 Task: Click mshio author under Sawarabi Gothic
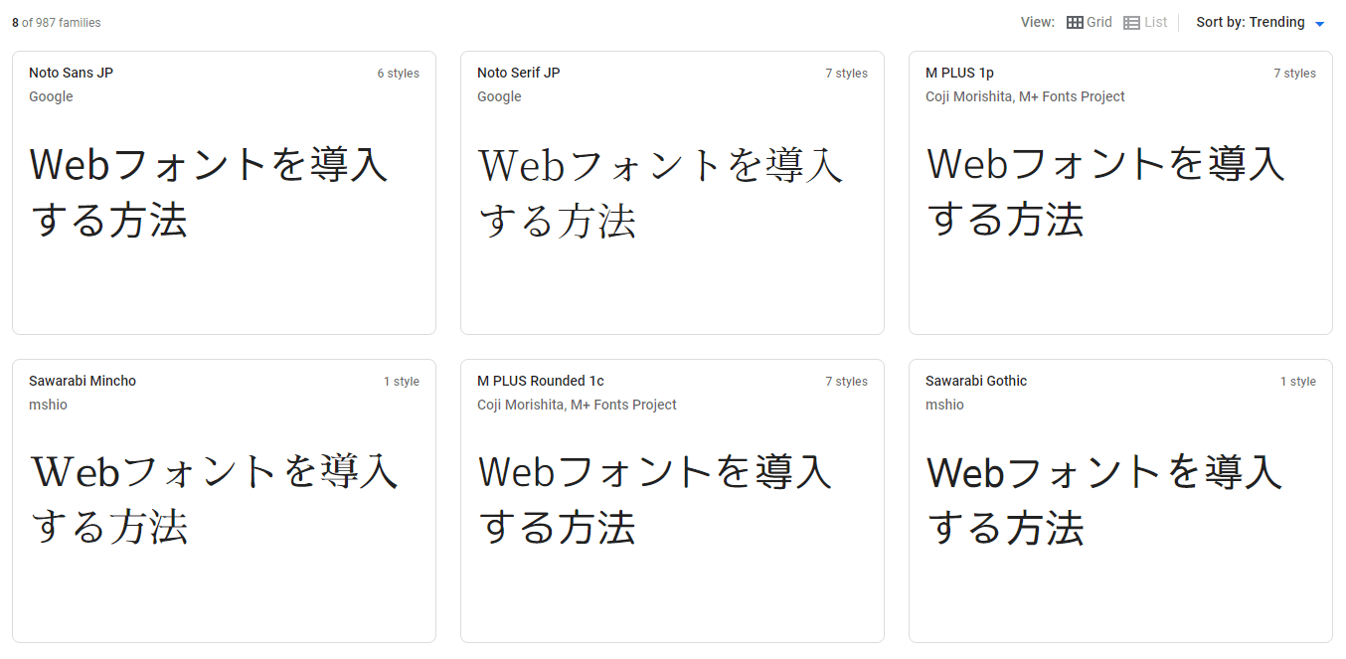coord(944,405)
